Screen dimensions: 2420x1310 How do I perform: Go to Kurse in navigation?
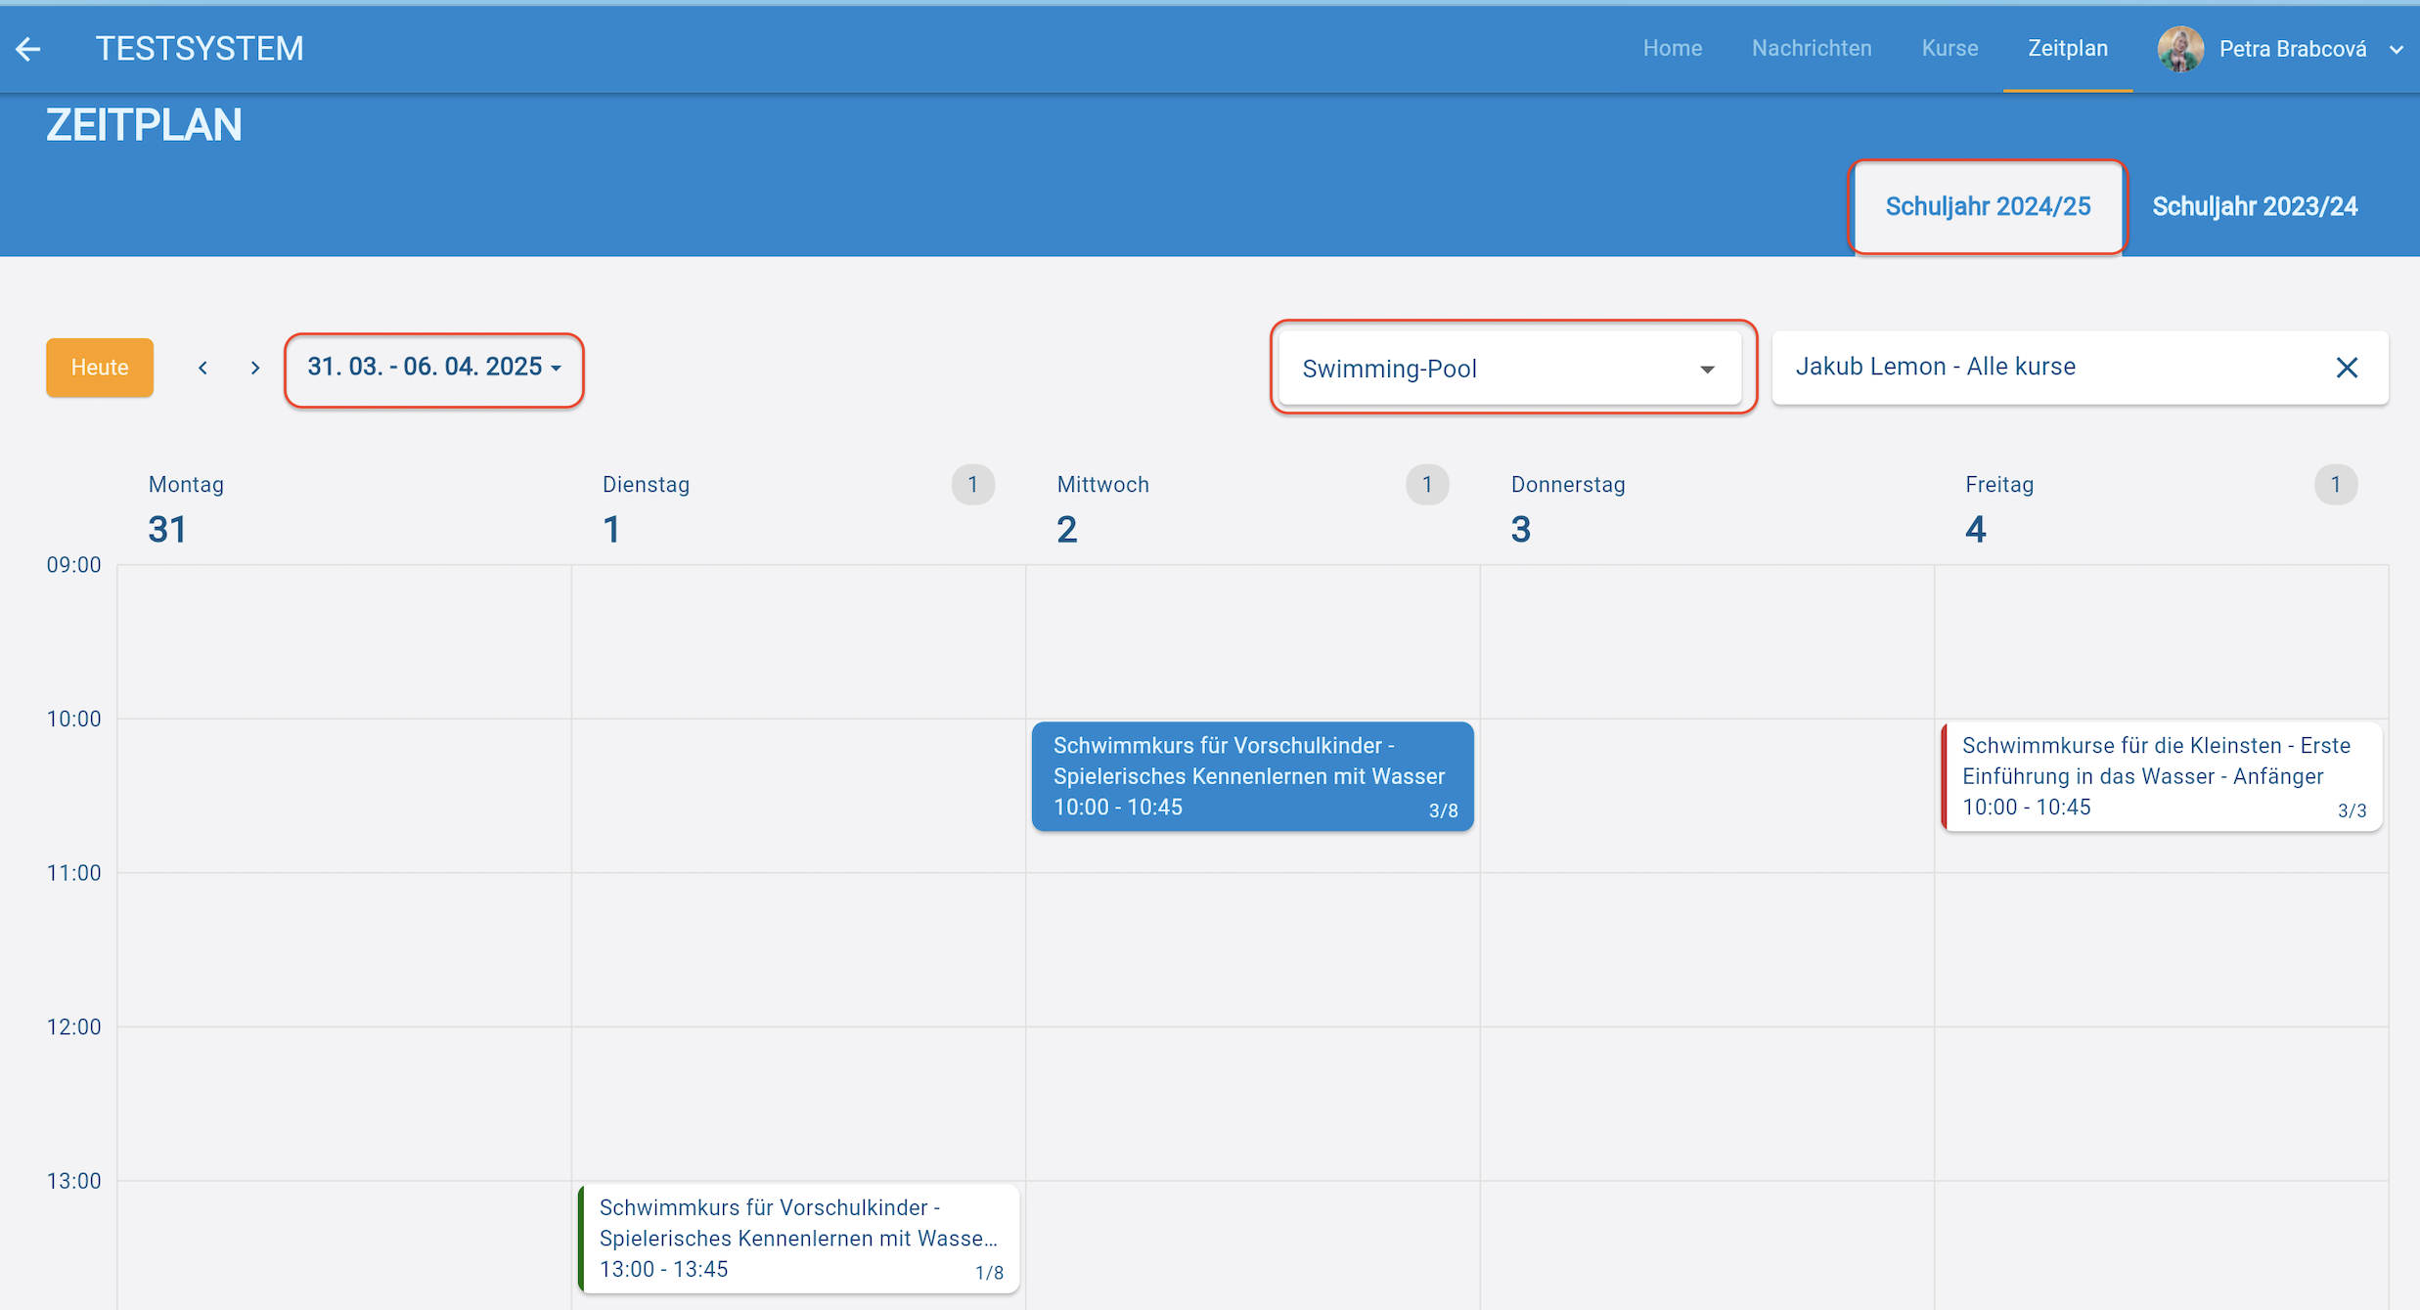[1949, 48]
